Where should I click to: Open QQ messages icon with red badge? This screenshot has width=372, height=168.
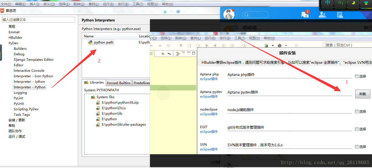click(305, 15)
